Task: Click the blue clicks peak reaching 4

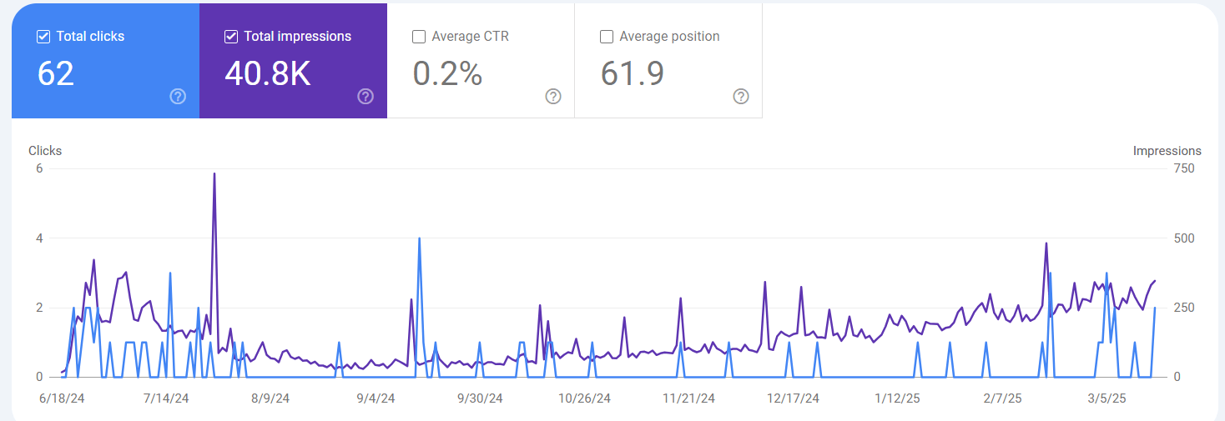Action: pyautogui.click(x=419, y=239)
